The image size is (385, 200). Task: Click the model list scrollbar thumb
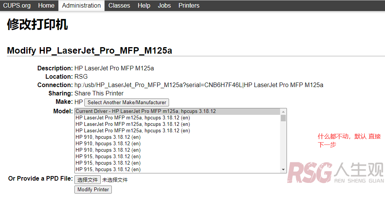tap(284, 118)
